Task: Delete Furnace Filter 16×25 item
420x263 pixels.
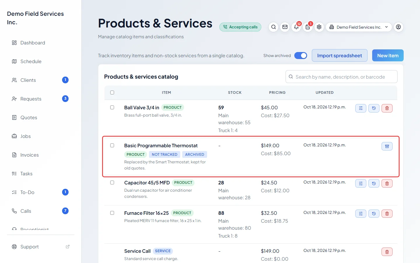Action: click(x=387, y=214)
